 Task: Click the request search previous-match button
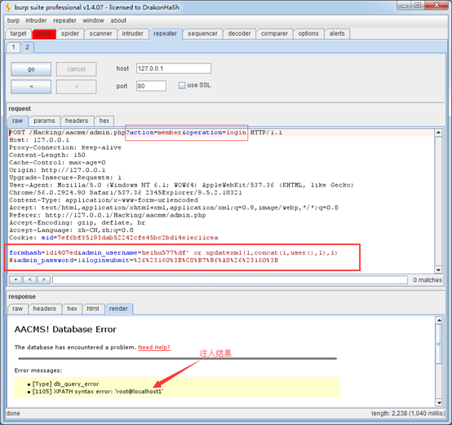point(29,279)
